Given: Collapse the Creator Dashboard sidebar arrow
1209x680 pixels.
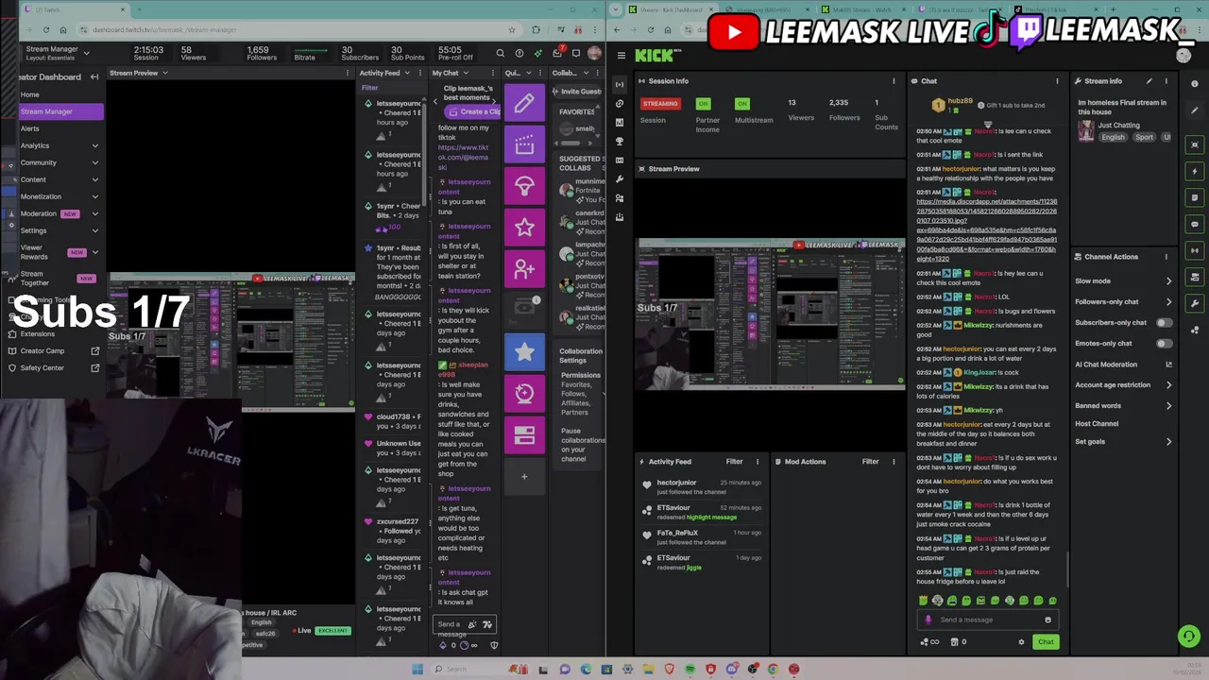Looking at the screenshot, I should [94, 76].
